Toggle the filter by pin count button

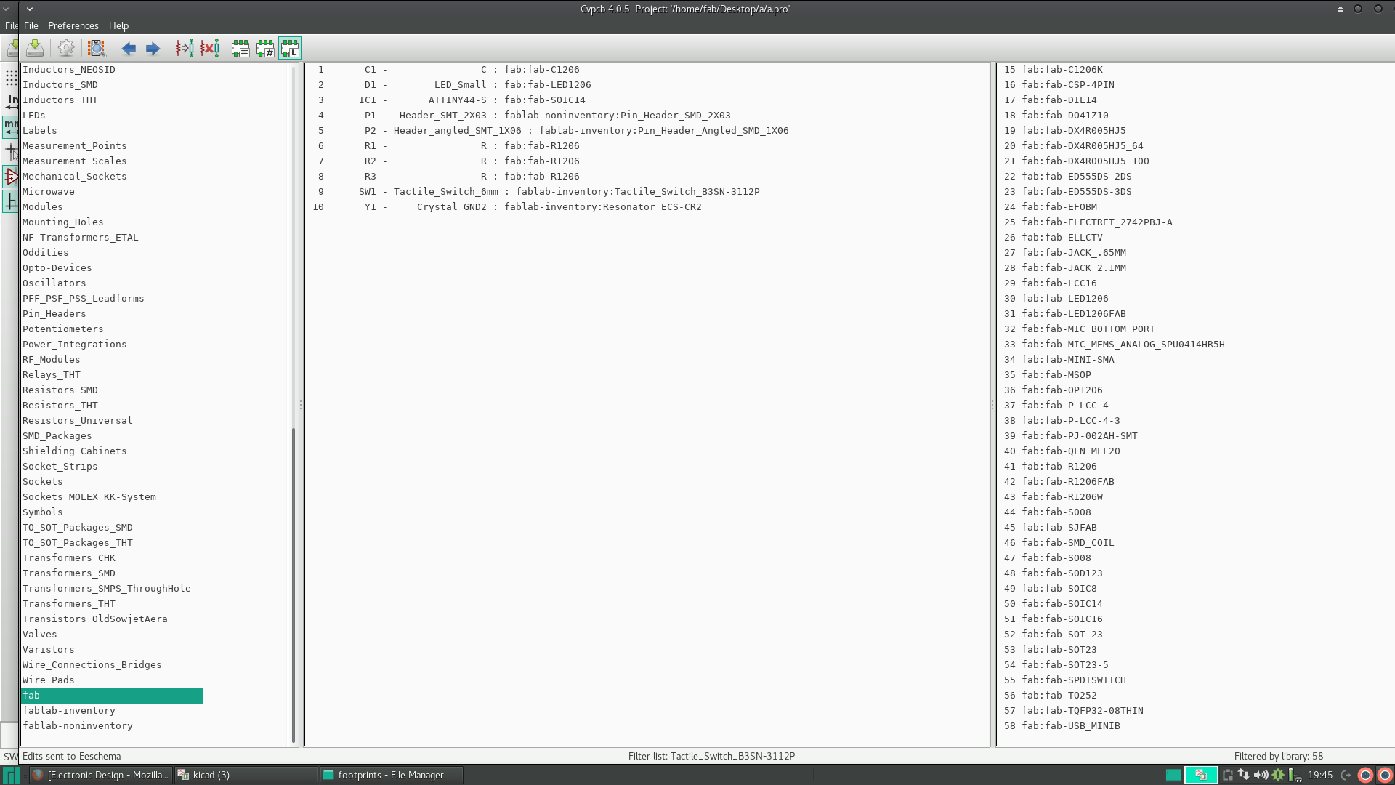[x=265, y=48]
